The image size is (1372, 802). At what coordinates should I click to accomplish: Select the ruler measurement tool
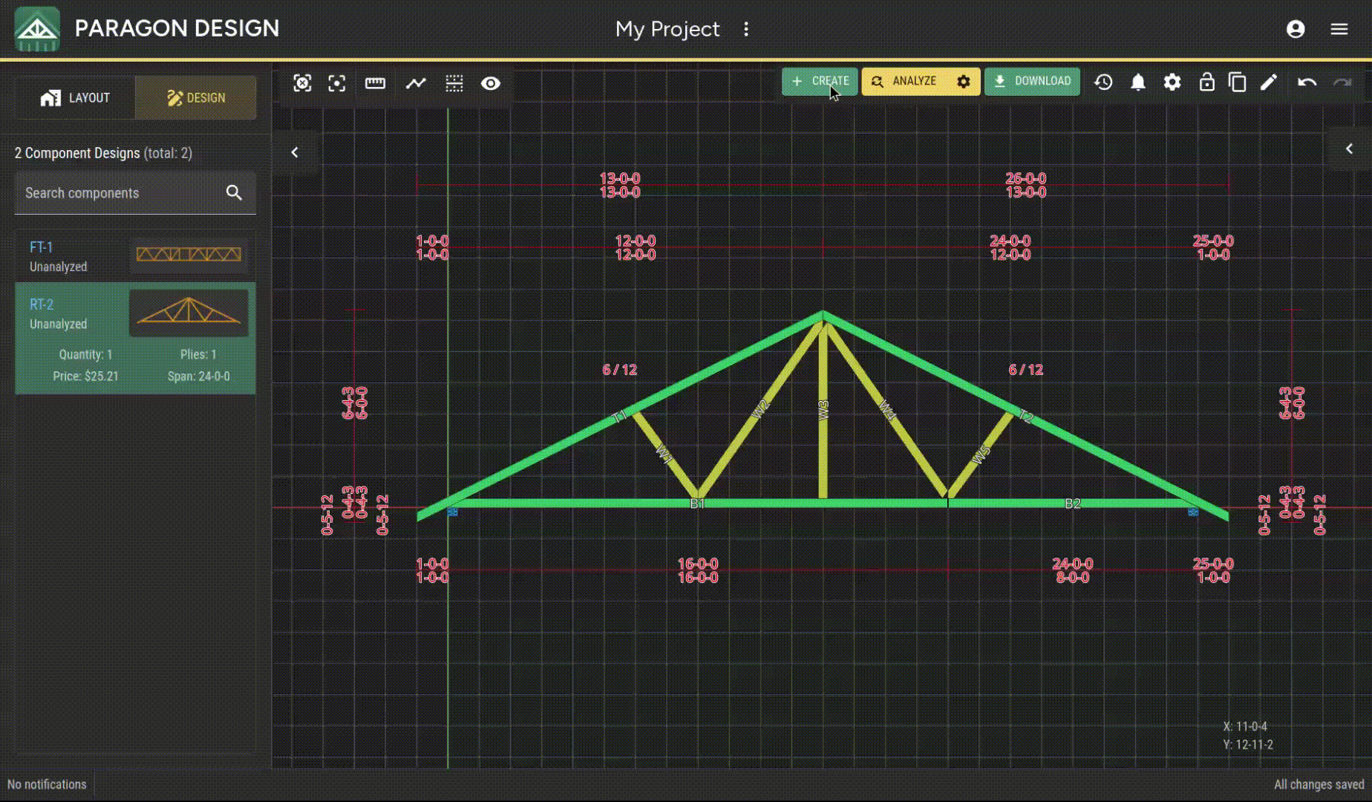pyautogui.click(x=375, y=83)
